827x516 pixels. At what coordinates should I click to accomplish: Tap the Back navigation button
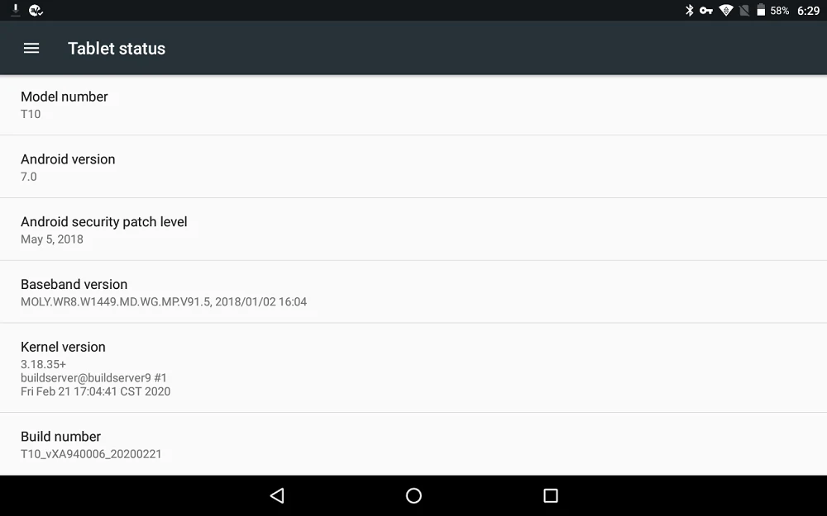point(277,495)
